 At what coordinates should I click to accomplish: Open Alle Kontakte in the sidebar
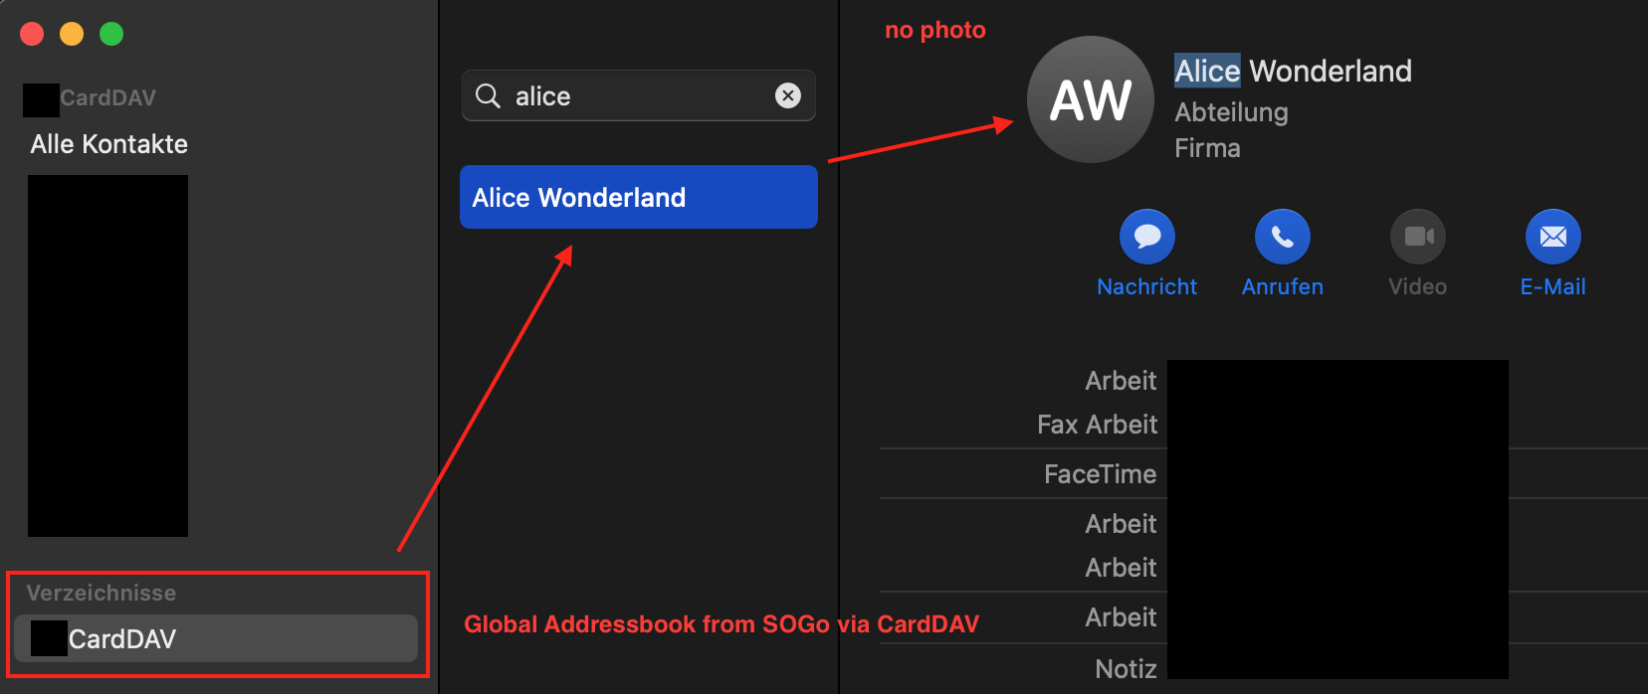pos(109,144)
